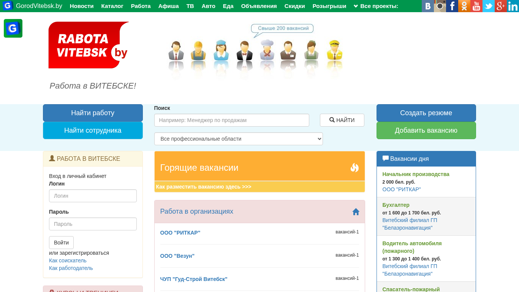Image resolution: width=519 pixels, height=292 pixels.
Task: Open the Авто menu item
Action: point(209,6)
